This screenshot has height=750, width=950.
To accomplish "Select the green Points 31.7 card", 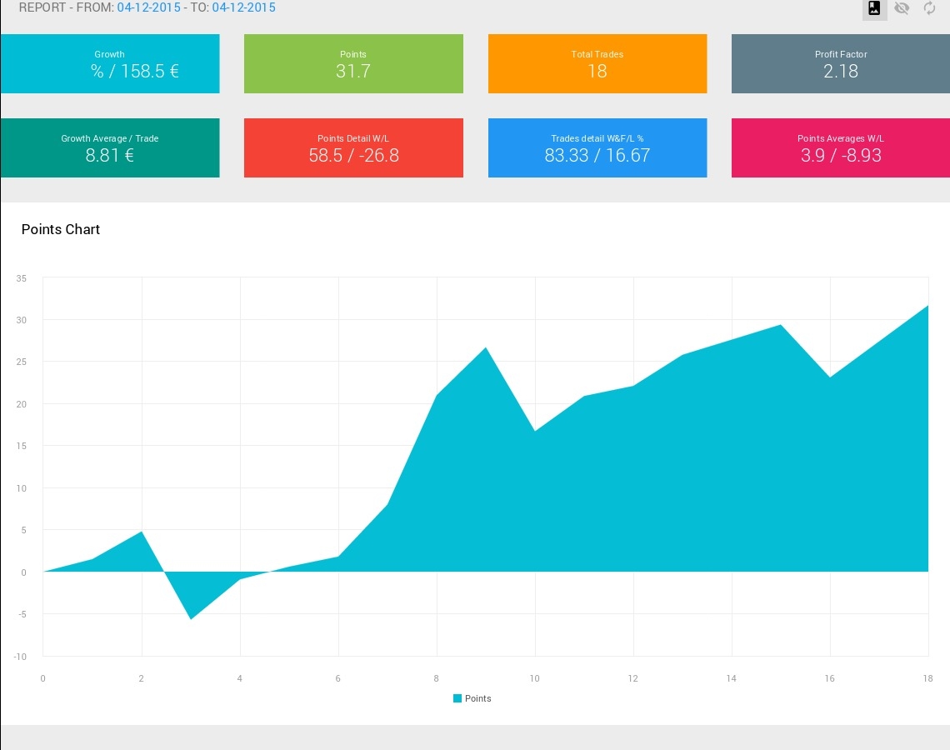I will click(x=353, y=63).
